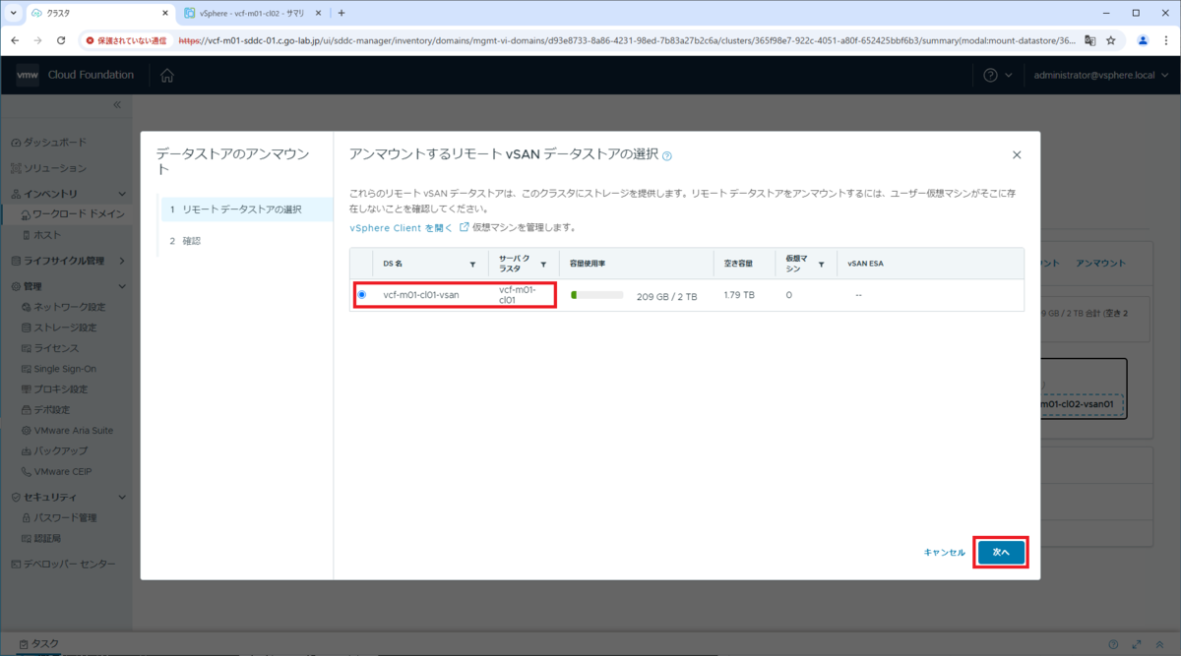Open the タスク panel at bottom
The height and width of the screenshot is (656, 1181).
tap(39, 644)
